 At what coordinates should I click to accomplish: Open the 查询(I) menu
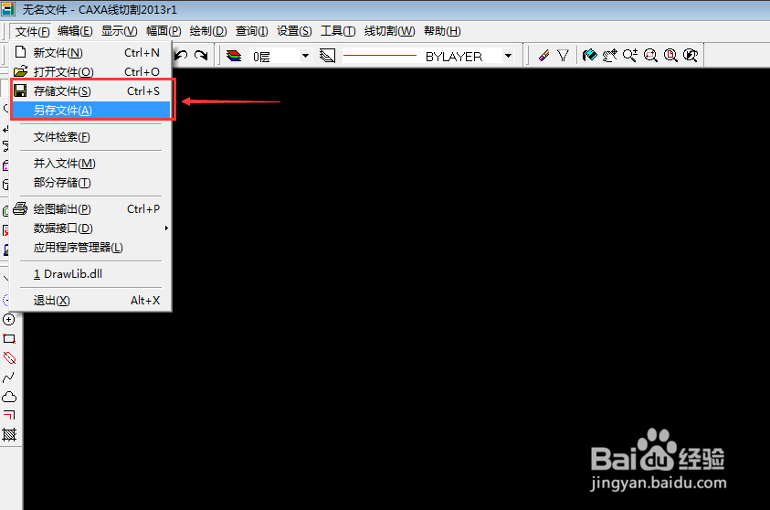click(251, 31)
